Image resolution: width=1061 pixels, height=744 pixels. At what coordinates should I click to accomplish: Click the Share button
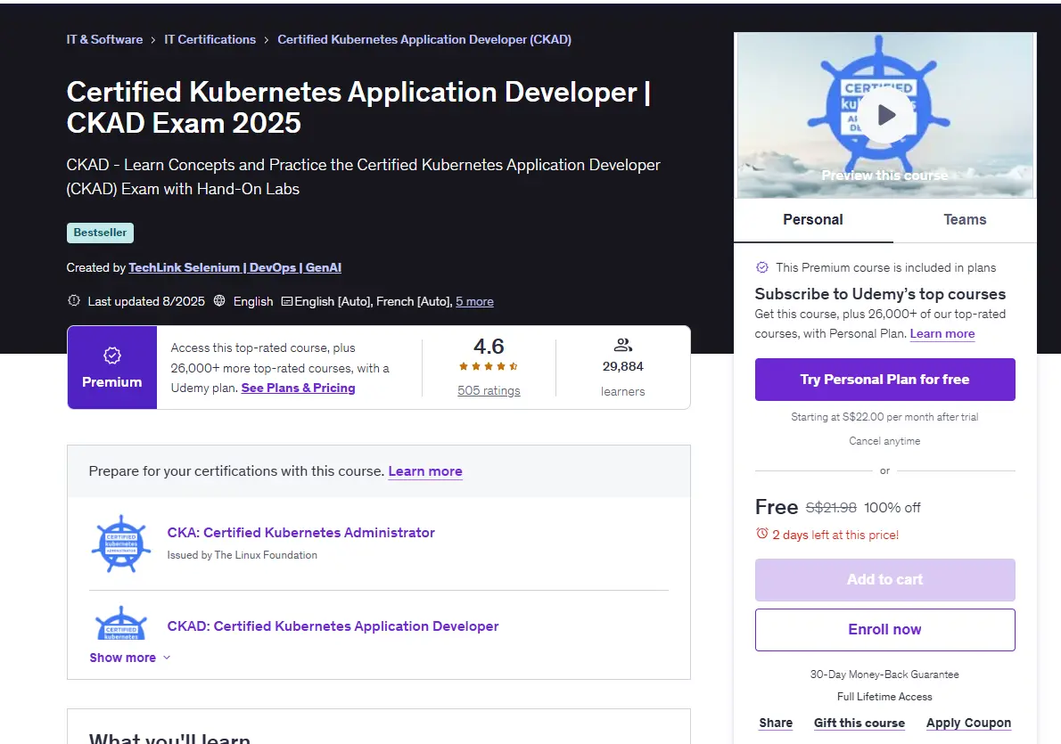pyautogui.click(x=776, y=723)
